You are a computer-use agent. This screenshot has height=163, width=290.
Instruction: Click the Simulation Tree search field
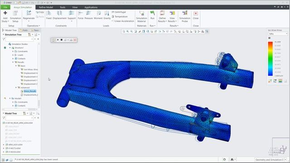pos(19,39)
